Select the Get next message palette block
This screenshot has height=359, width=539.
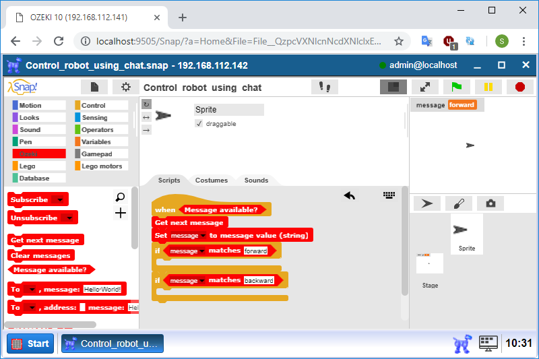tap(45, 240)
